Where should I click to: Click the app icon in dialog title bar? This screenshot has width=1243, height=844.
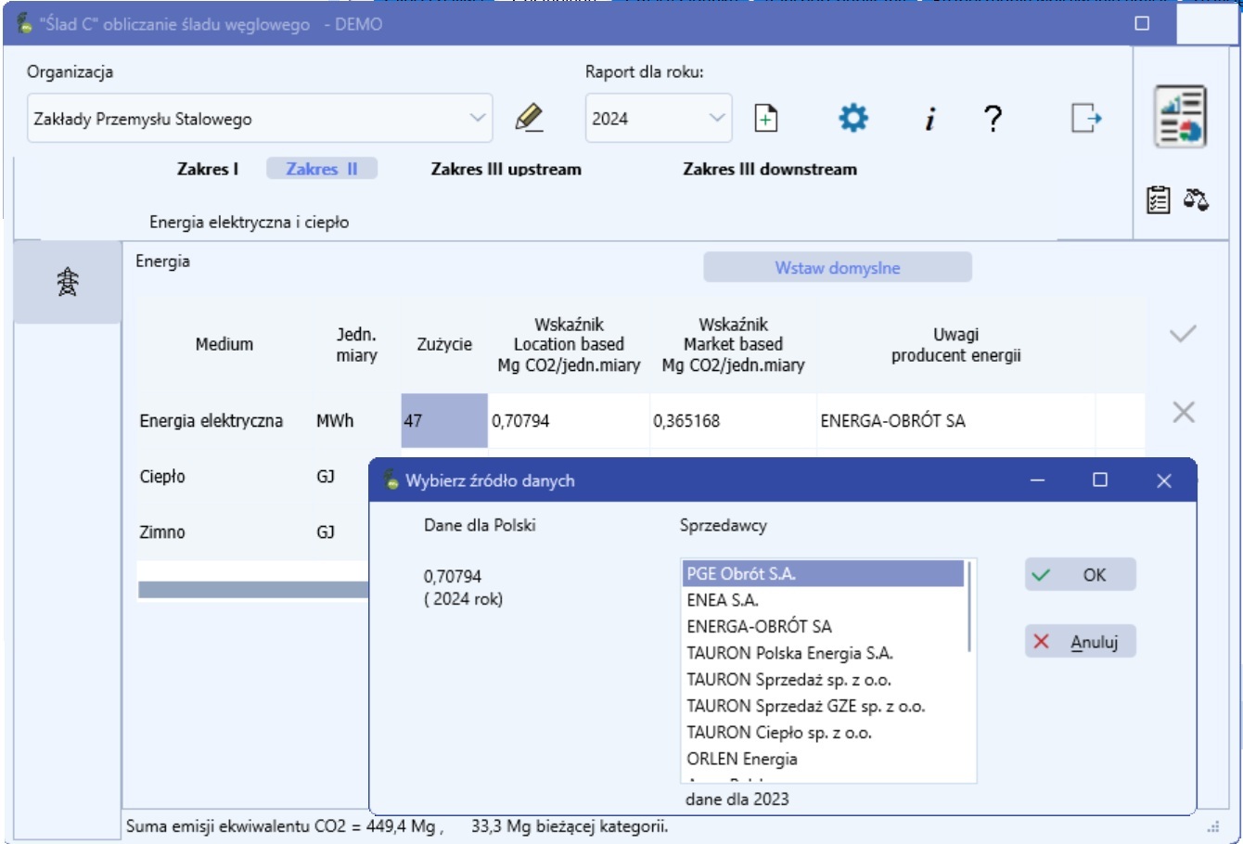point(391,480)
